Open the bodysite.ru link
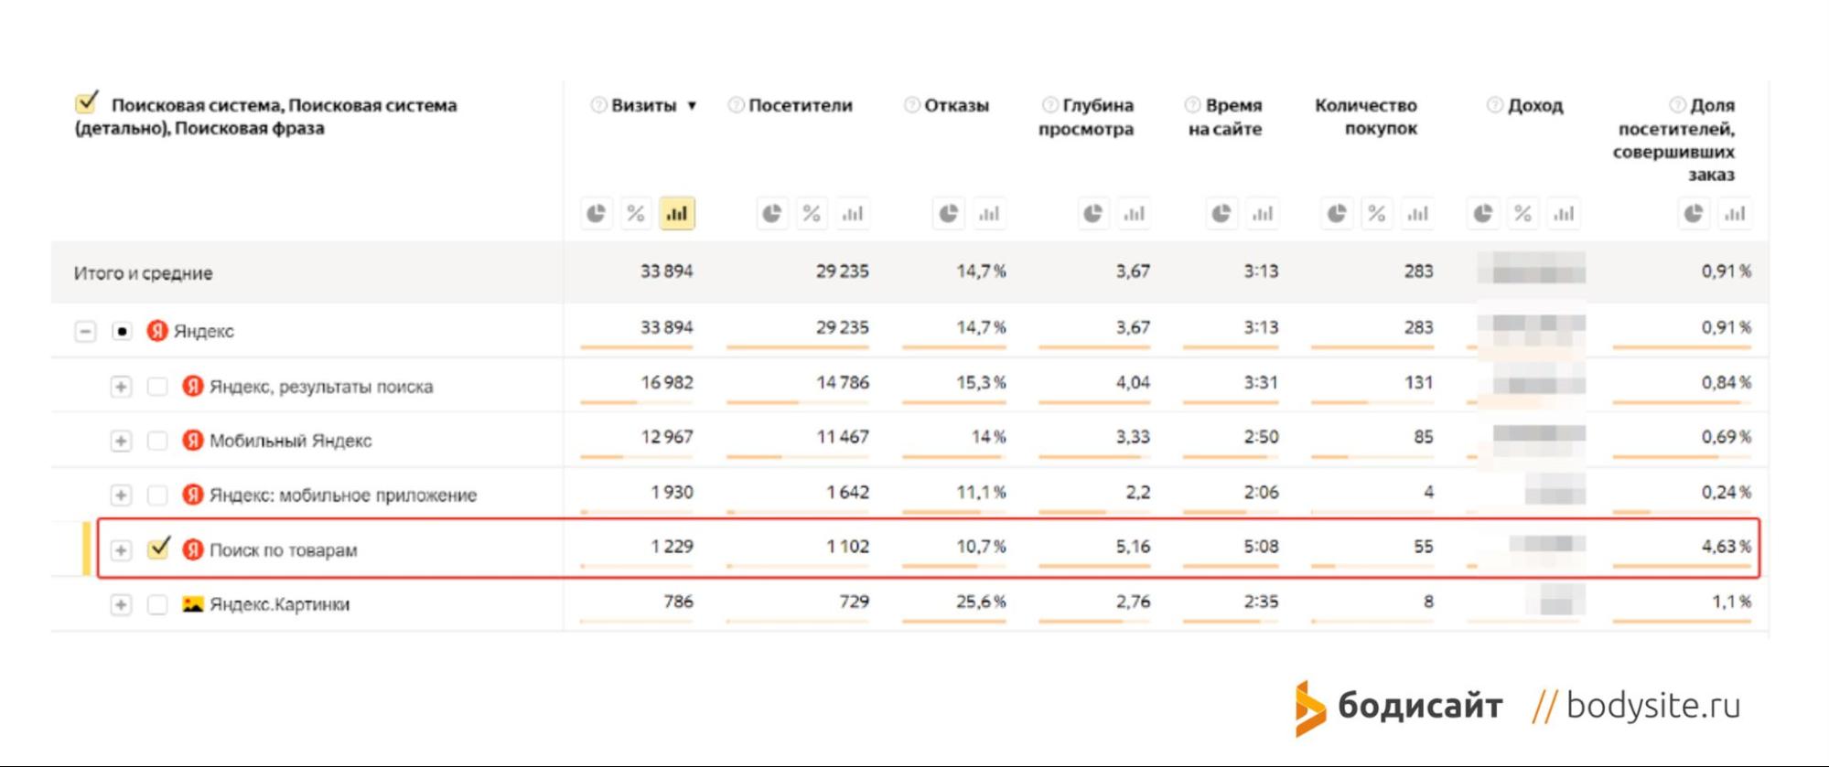Screen dimensions: 1829x767 point(1652,706)
